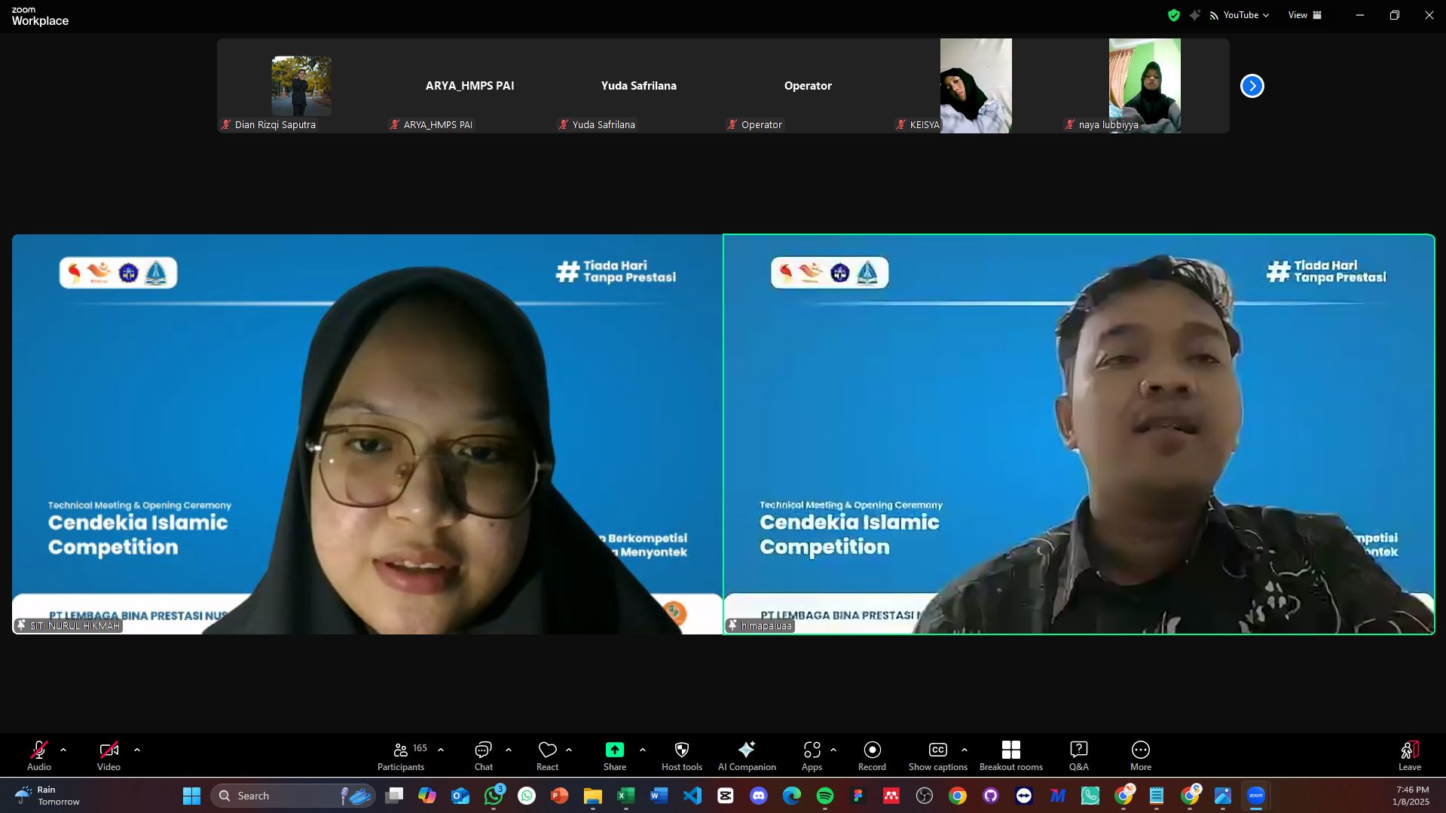The image size is (1446, 813).
Task: Open Host tools shield
Action: pos(681,755)
